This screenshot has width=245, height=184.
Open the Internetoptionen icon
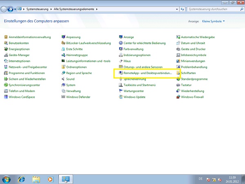pos(6,61)
